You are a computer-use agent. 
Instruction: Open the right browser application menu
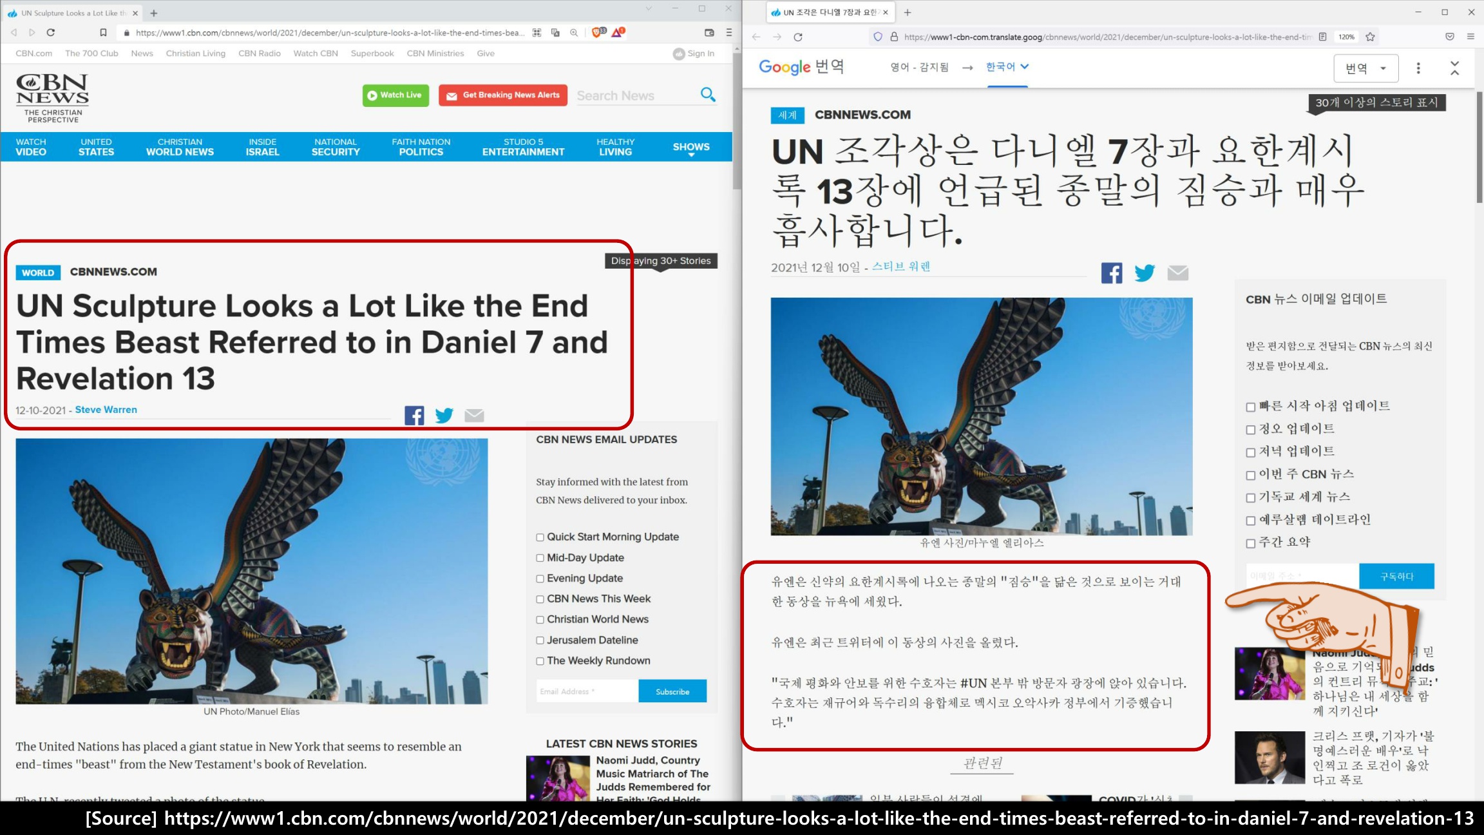[1470, 37]
